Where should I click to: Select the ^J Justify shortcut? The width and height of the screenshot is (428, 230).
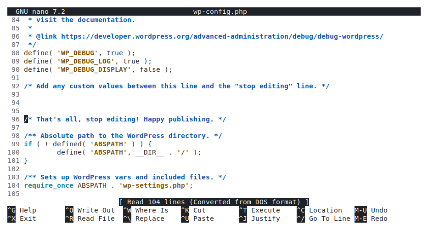click(259, 218)
